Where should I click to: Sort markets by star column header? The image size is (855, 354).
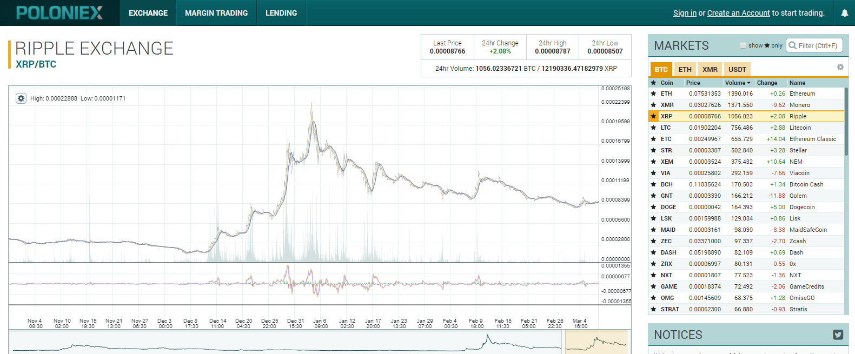653,83
